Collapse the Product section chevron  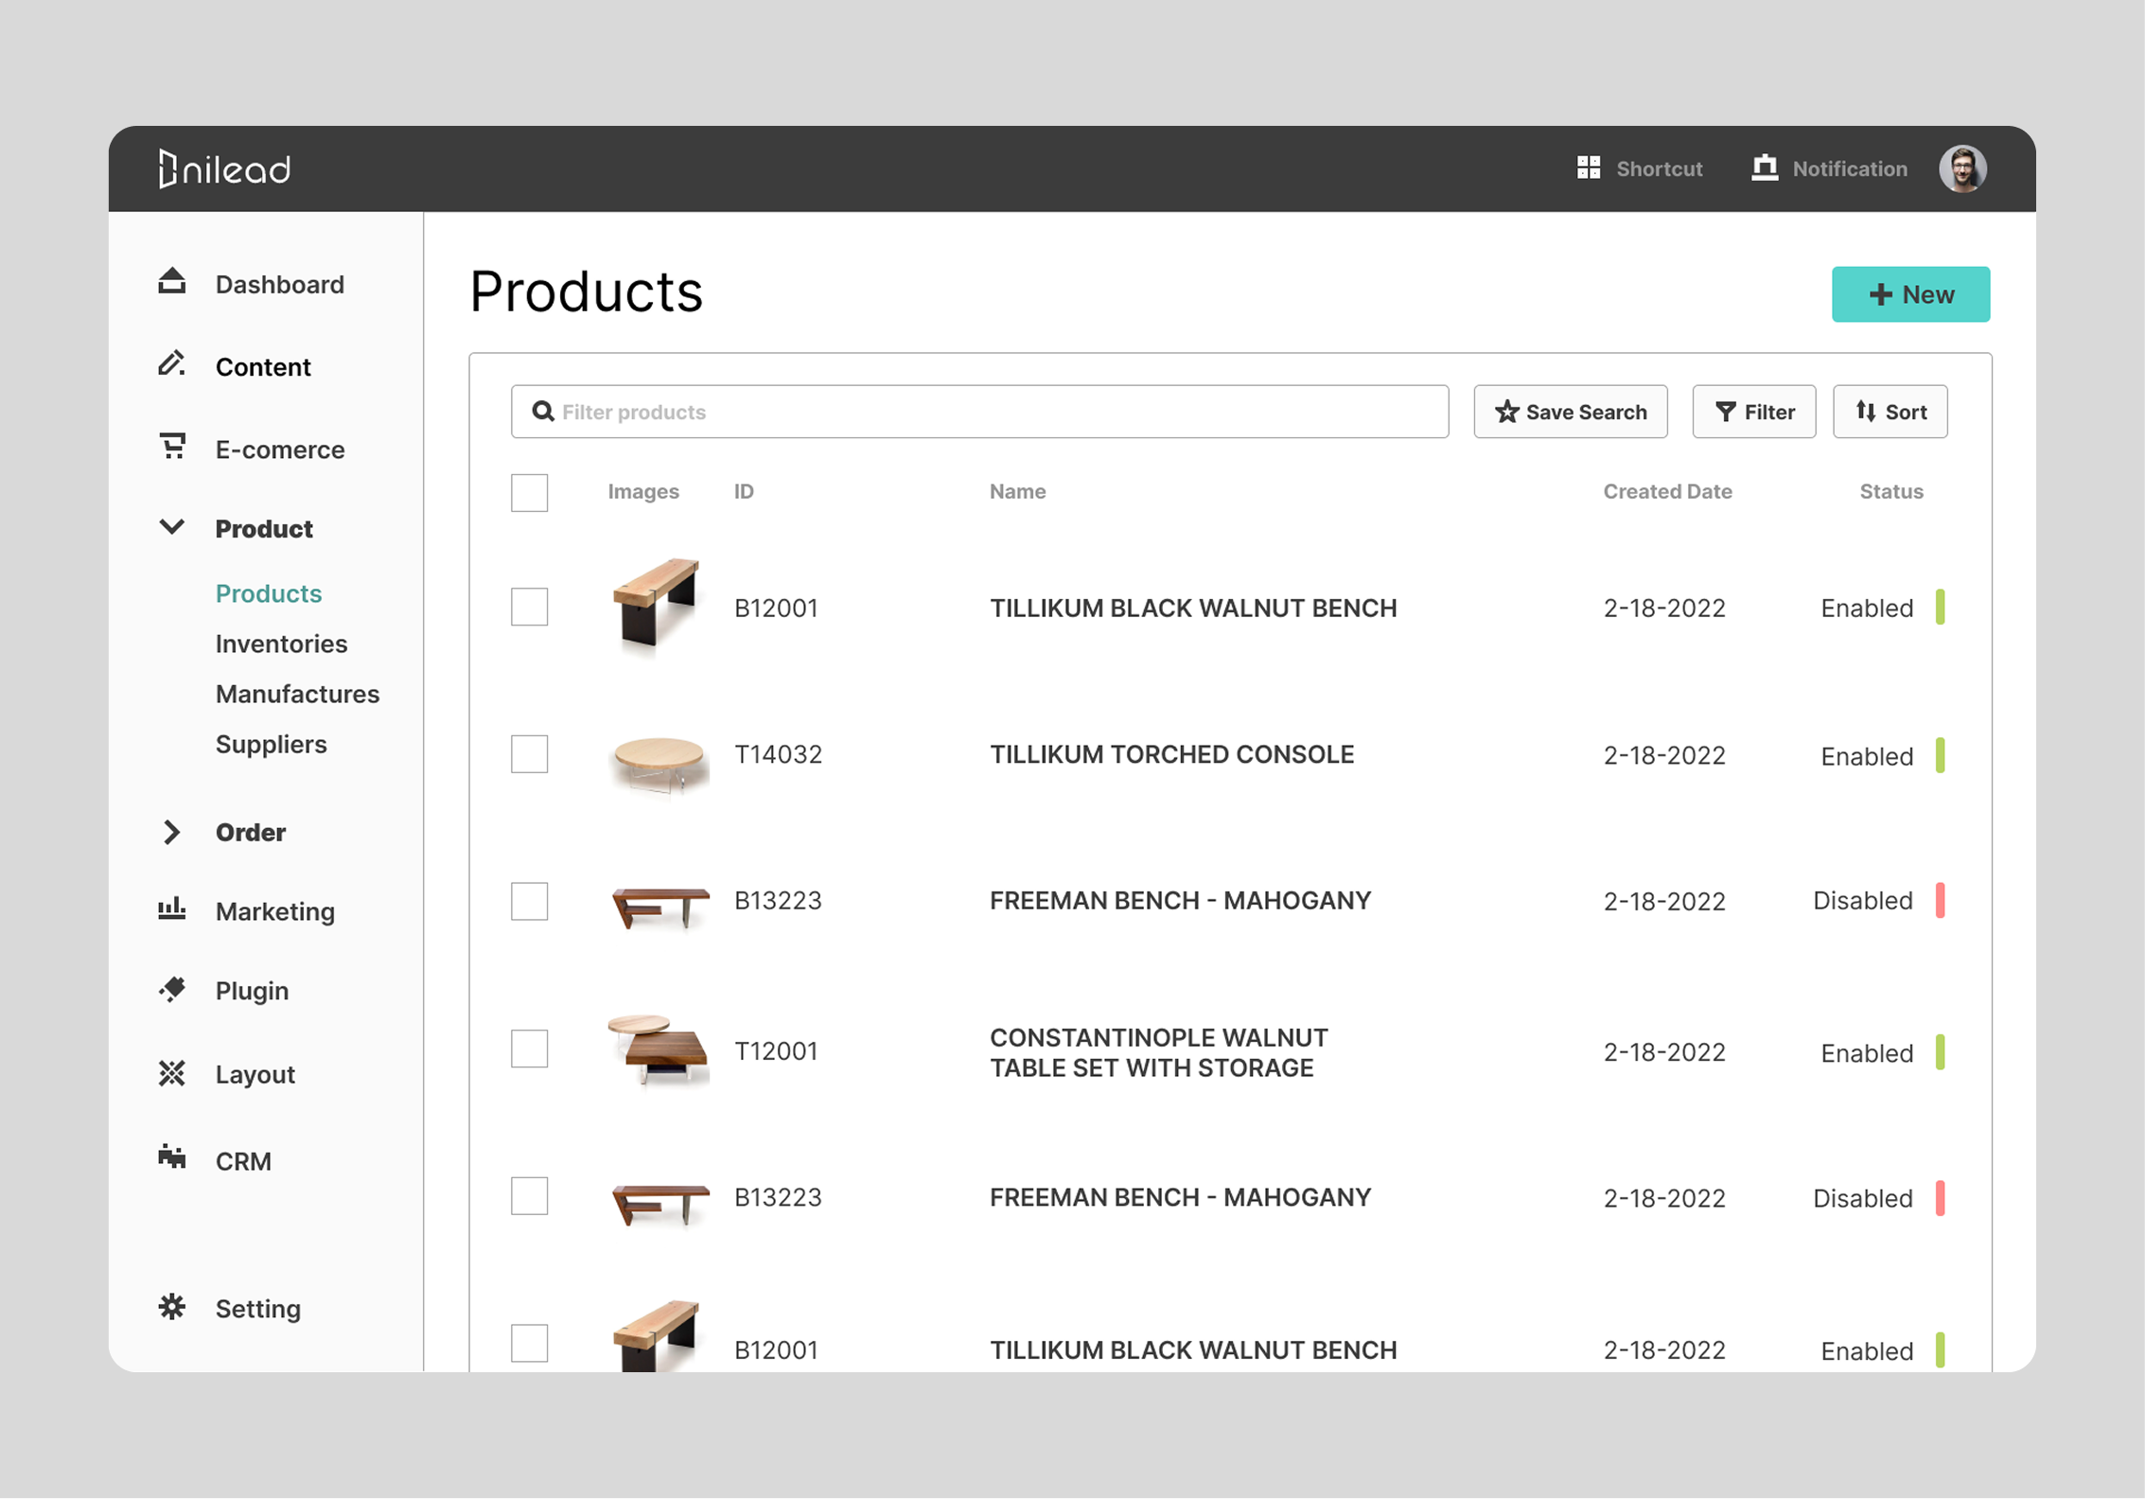pyautogui.click(x=171, y=527)
